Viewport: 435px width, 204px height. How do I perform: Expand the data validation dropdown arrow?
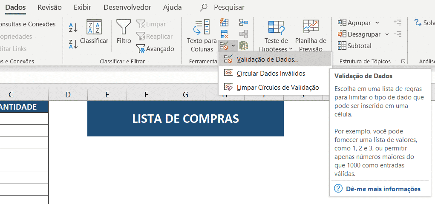click(x=233, y=45)
